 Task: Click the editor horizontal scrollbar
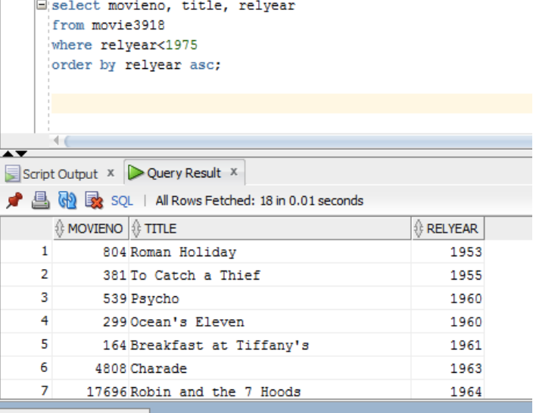tap(298, 141)
